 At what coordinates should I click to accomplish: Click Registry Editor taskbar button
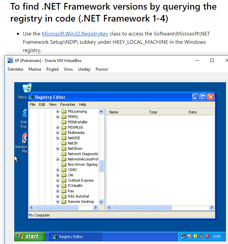(76, 237)
